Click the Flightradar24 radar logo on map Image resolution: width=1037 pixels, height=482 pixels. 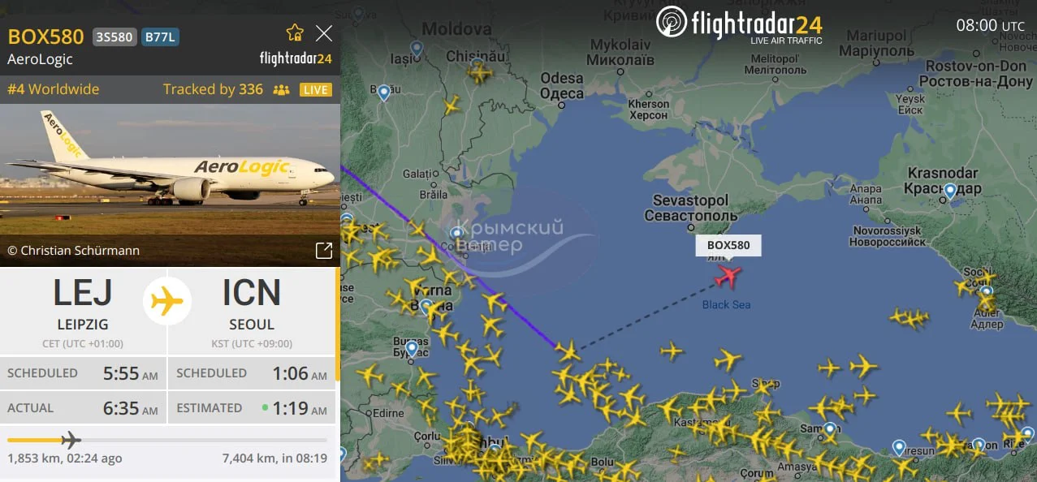click(x=672, y=22)
